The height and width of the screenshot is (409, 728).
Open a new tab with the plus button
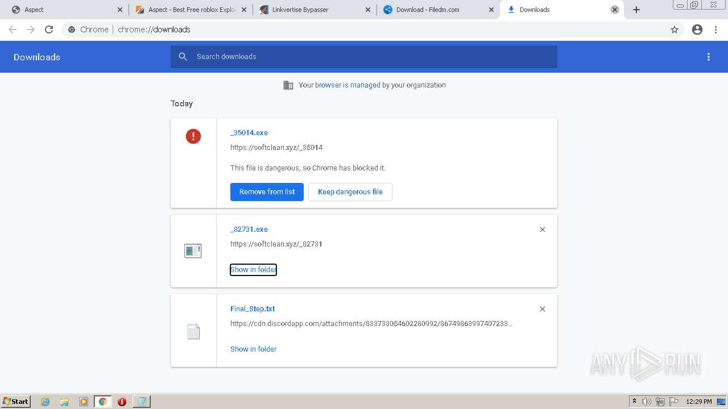[636, 10]
